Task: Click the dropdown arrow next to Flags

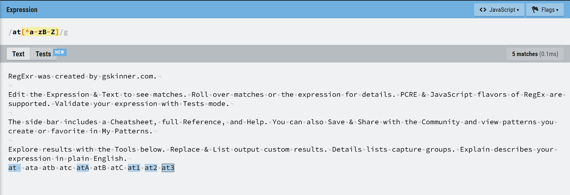Action: [557, 10]
